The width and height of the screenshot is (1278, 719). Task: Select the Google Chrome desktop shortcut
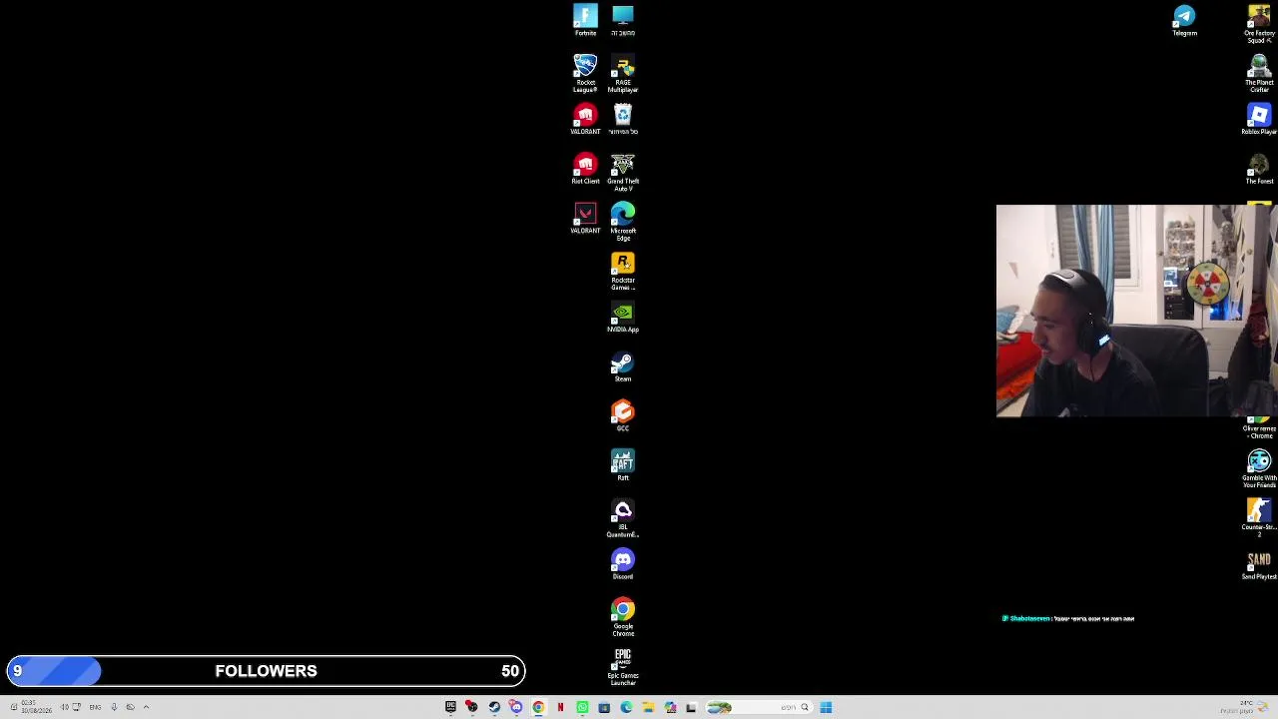pos(622,617)
